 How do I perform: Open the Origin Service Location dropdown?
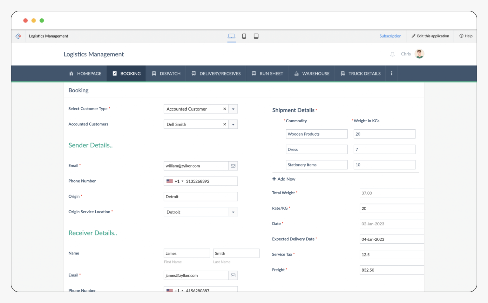click(233, 212)
